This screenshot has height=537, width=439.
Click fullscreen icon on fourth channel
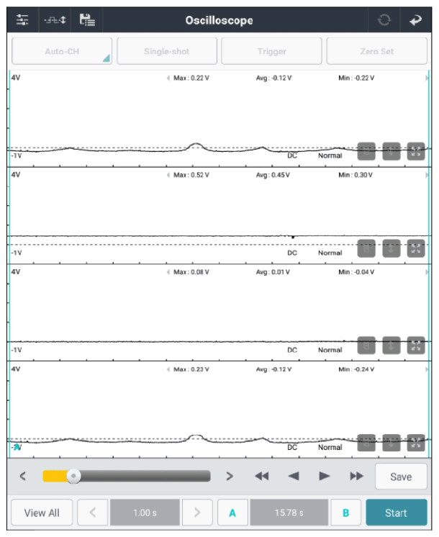tap(416, 442)
